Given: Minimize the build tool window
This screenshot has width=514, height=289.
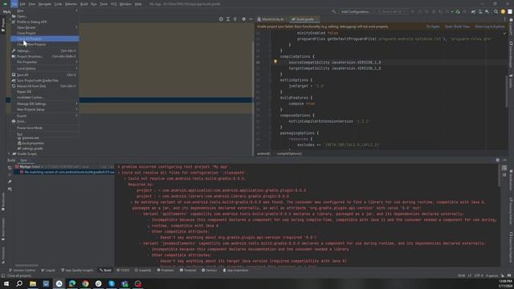Looking at the screenshot, I should coord(504,160).
